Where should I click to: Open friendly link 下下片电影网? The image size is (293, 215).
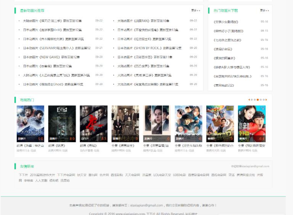coord(66,175)
